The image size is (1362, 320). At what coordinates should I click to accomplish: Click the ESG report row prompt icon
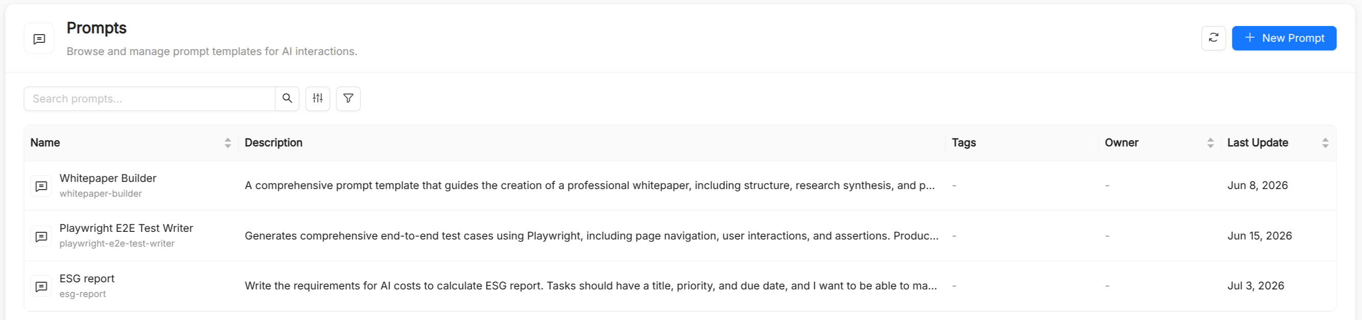point(41,286)
